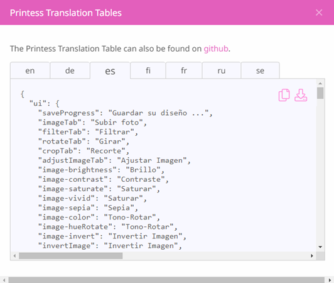Viewport: 334px width, 283px height.
Task: Click the "image-contrast": "Contraste" line
Action: [104, 179]
